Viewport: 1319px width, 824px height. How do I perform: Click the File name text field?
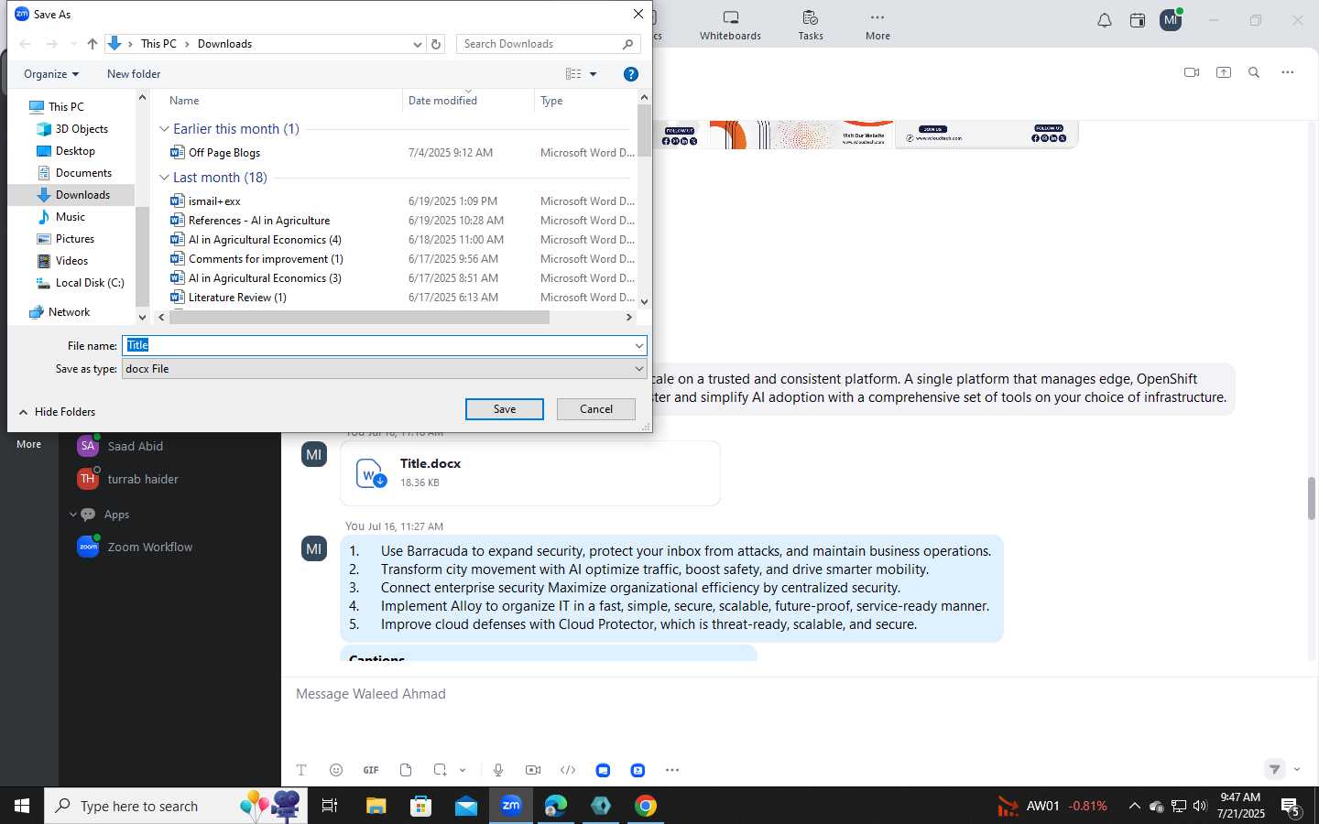(376, 345)
